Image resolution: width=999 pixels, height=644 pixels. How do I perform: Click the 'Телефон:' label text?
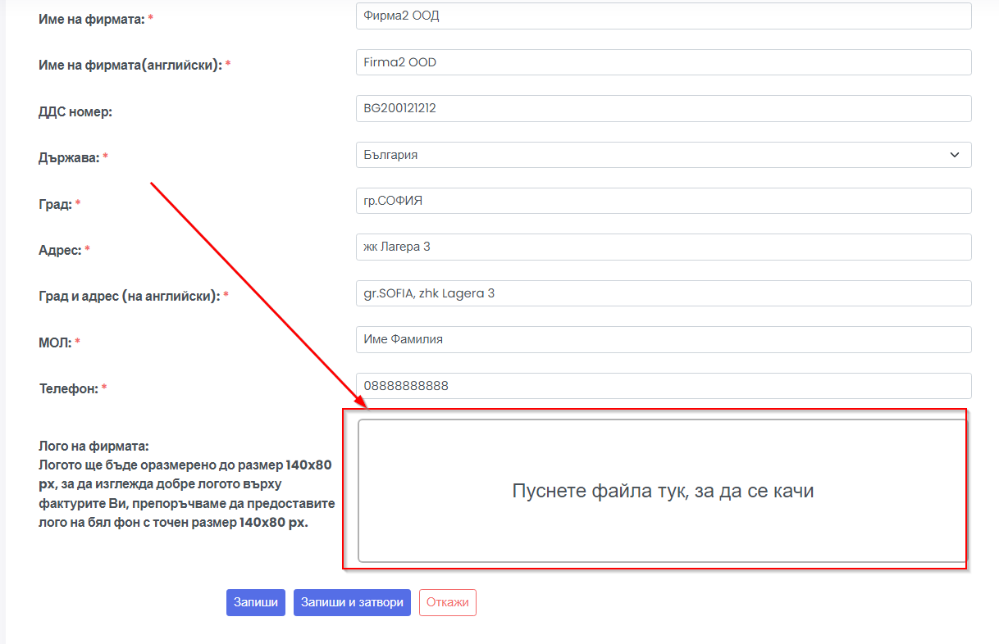(69, 388)
